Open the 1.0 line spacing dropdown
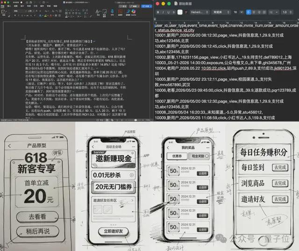299x251 pixels. pyautogui.click(x=287, y=12)
